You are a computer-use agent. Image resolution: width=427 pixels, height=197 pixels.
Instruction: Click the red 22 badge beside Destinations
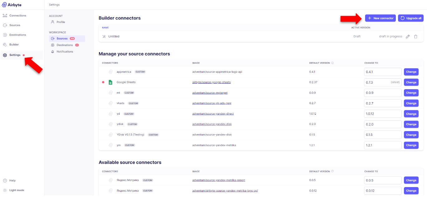pyautogui.click(x=77, y=45)
